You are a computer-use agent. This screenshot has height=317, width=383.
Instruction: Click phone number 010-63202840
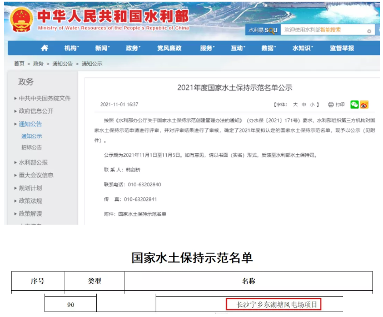(x=145, y=185)
